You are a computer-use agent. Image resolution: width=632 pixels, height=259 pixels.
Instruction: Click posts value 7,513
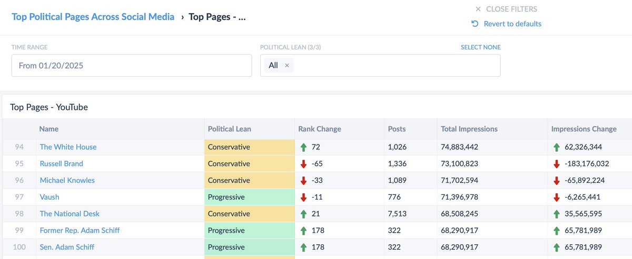(x=397, y=214)
